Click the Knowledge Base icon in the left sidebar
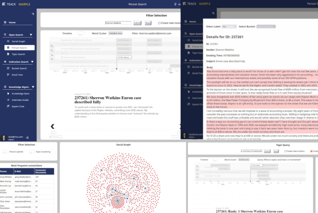Screen dimensions: 318x213 (8, 93)
